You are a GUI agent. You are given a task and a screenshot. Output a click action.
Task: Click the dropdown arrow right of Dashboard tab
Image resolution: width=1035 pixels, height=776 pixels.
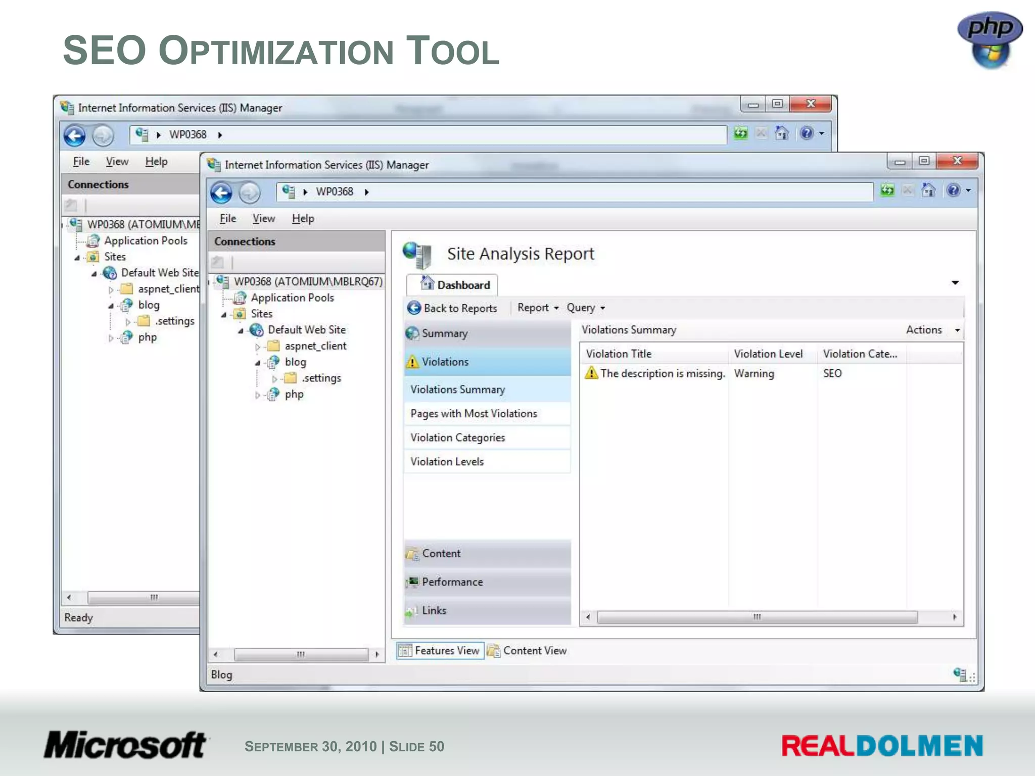955,283
